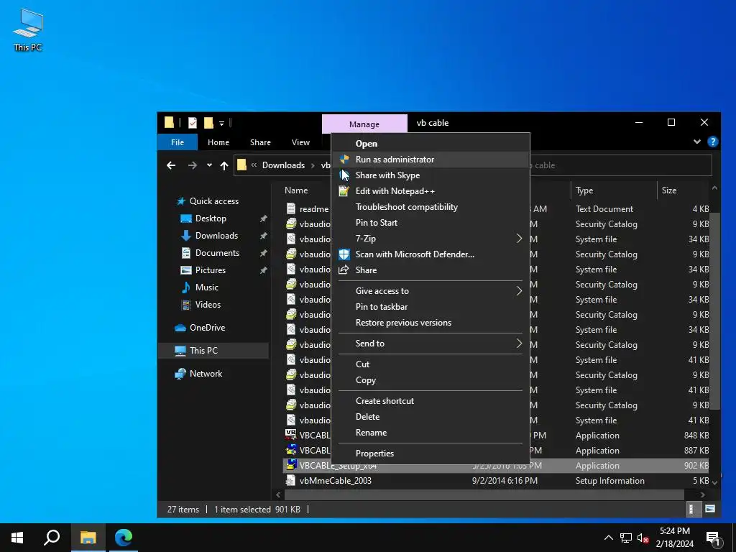Open the This PC desktop icon
The height and width of the screenshot is (552, 736).
(28, 30)
